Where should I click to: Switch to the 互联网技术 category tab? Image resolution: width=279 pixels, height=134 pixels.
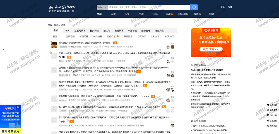(x=80, y=31)
